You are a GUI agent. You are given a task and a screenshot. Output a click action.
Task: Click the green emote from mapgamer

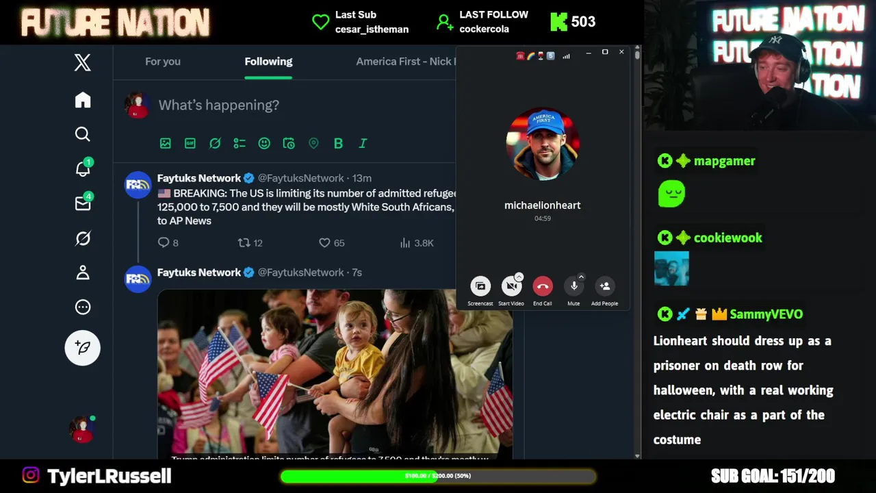[x=671, y=194]
